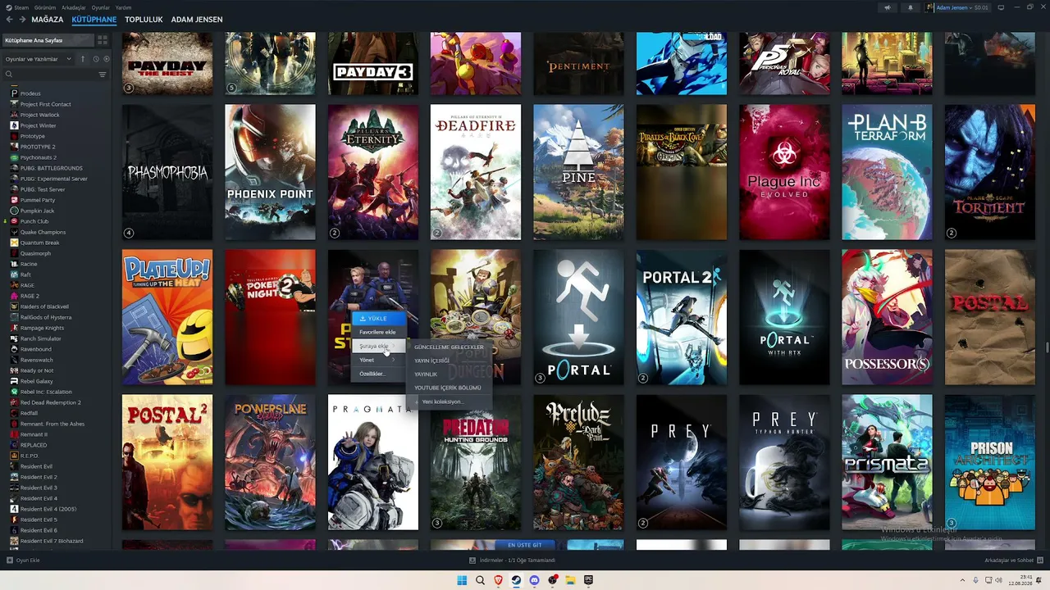Open advanced filter options icon in sidebar

pos(103,75)
